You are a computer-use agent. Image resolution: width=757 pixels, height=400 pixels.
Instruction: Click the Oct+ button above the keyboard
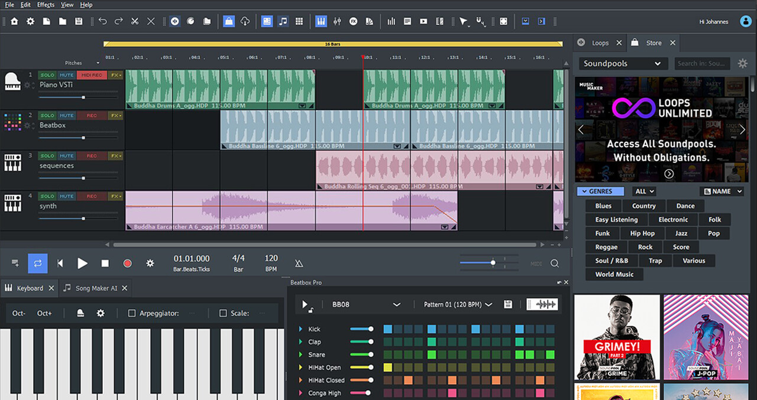click(45, 313)
